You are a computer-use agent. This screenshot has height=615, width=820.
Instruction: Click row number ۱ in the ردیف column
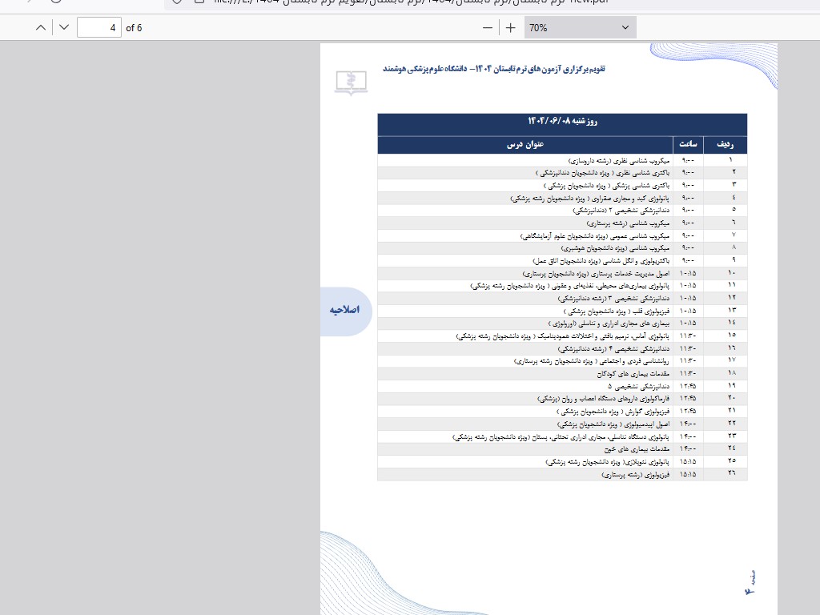tap(730, 160)
